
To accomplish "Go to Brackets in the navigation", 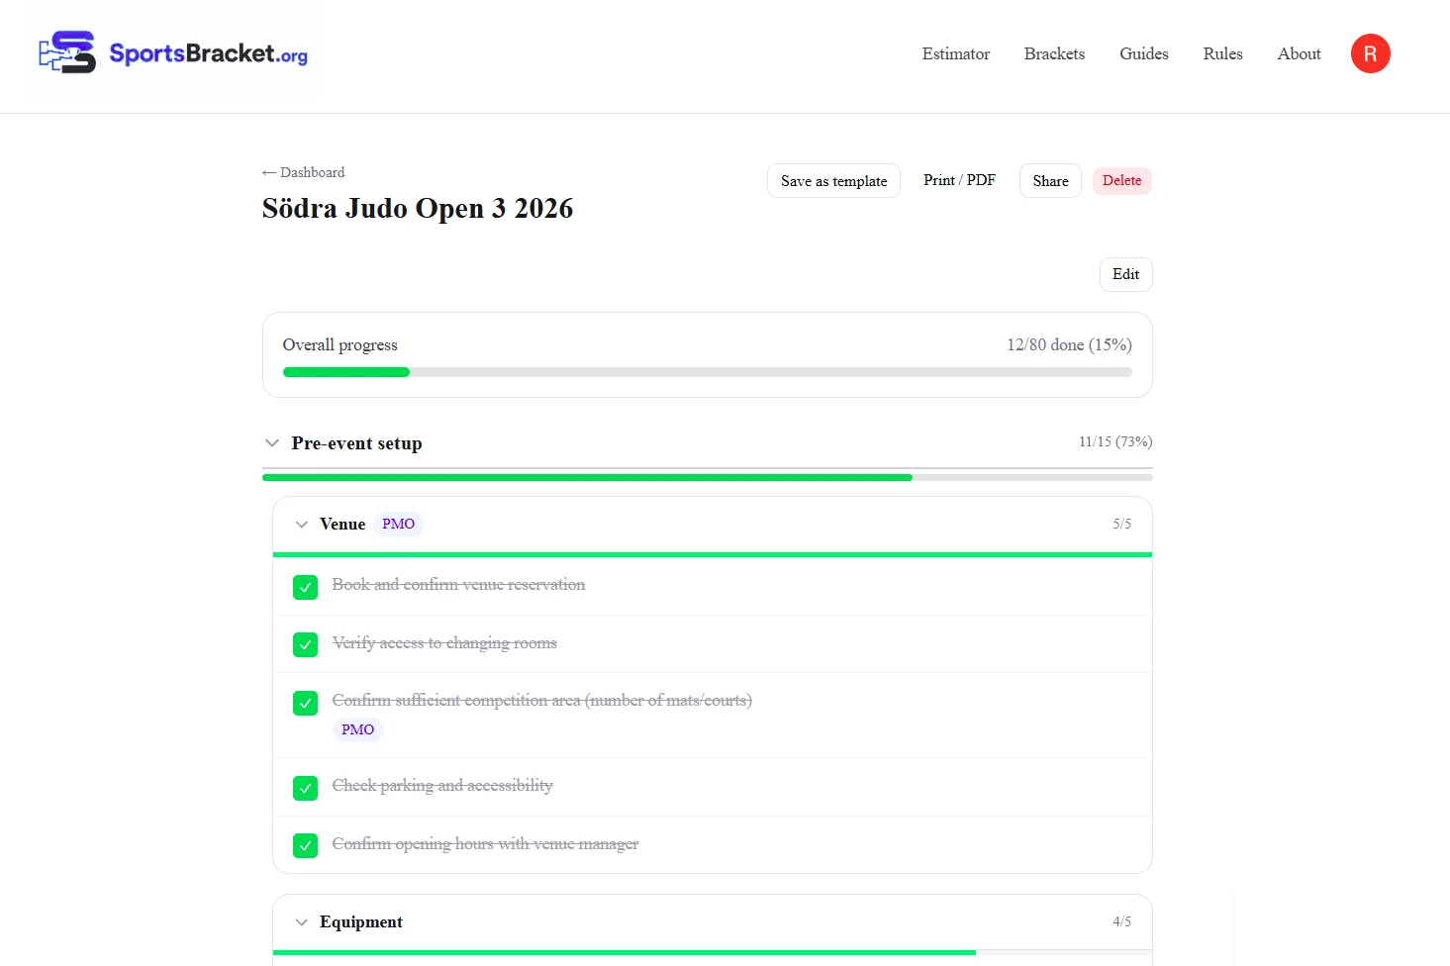I will coord(1054,53).
